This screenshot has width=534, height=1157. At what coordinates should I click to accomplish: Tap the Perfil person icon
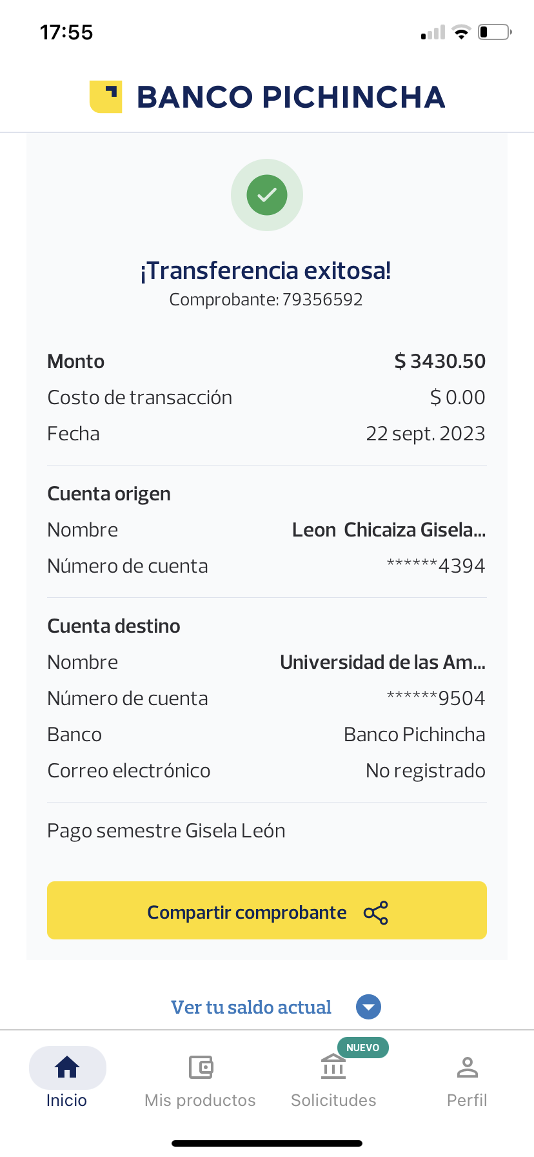coord(467,1067)
